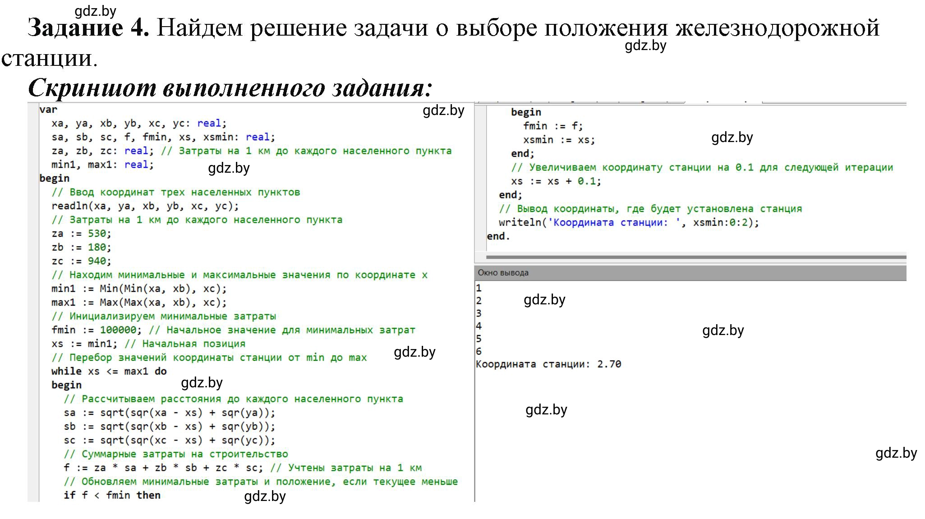Screen dimensions: 925x519
Task: Click the line 'readln(xa, ya, xb, yb, xc, yc);'
Action: point(145,207)
